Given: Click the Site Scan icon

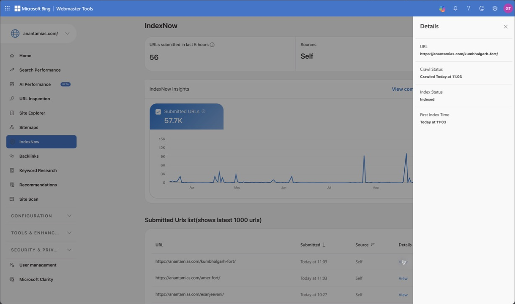Looking at the screenshot, I should coord(12,199).
